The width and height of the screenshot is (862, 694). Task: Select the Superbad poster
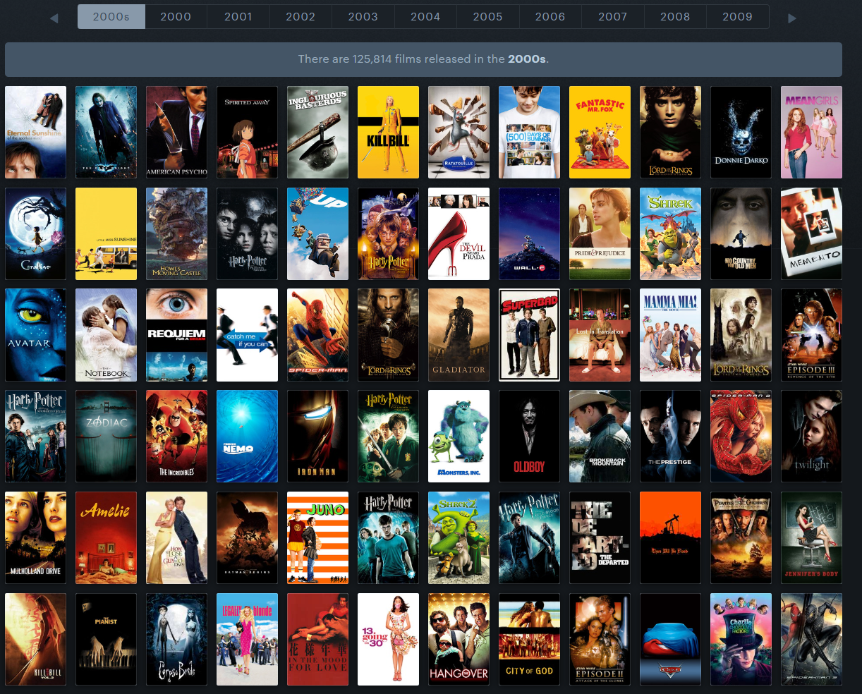pyautogui.click(x=529, y=335)
